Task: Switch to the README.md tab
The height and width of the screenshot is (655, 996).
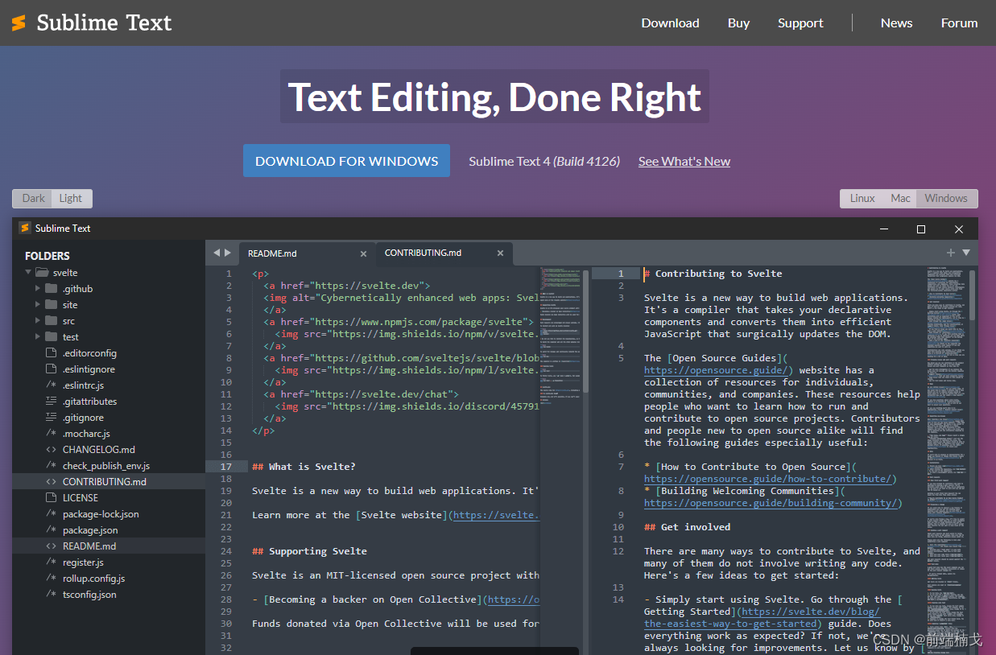Action: tap(307, 253)
